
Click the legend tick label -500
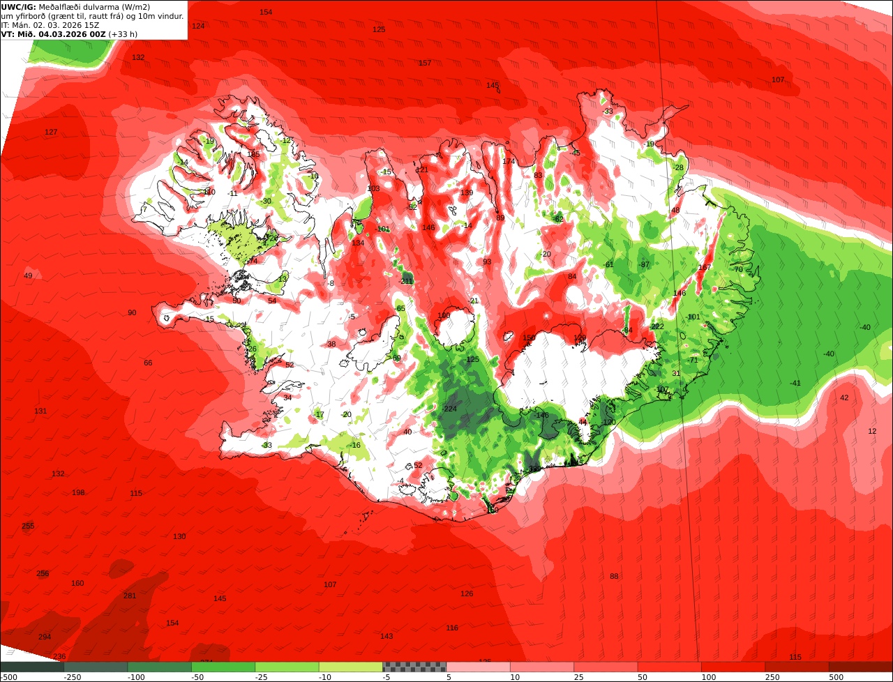[9, 677]
